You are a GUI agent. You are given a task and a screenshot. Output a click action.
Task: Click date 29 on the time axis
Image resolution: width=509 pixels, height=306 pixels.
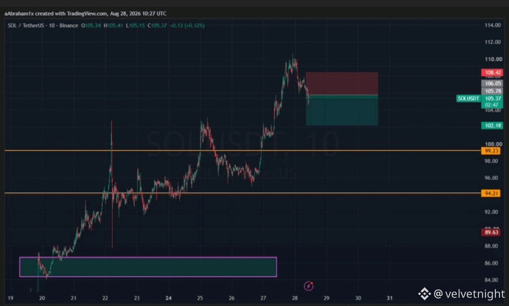[x=326, y=298]
